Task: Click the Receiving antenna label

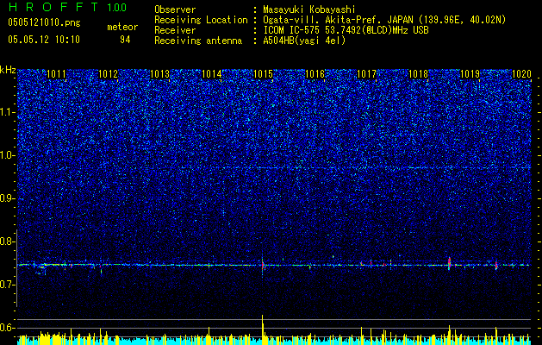Action: point(198,41)
